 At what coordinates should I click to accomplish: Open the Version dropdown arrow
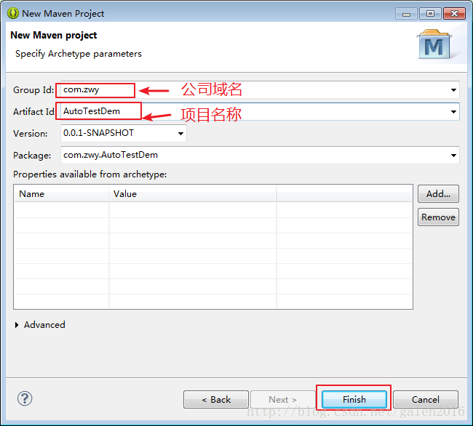coord(180,134)
